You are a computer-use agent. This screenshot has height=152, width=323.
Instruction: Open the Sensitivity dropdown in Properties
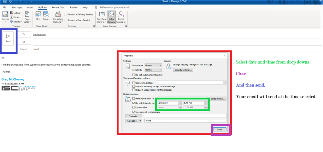point(154,70)
